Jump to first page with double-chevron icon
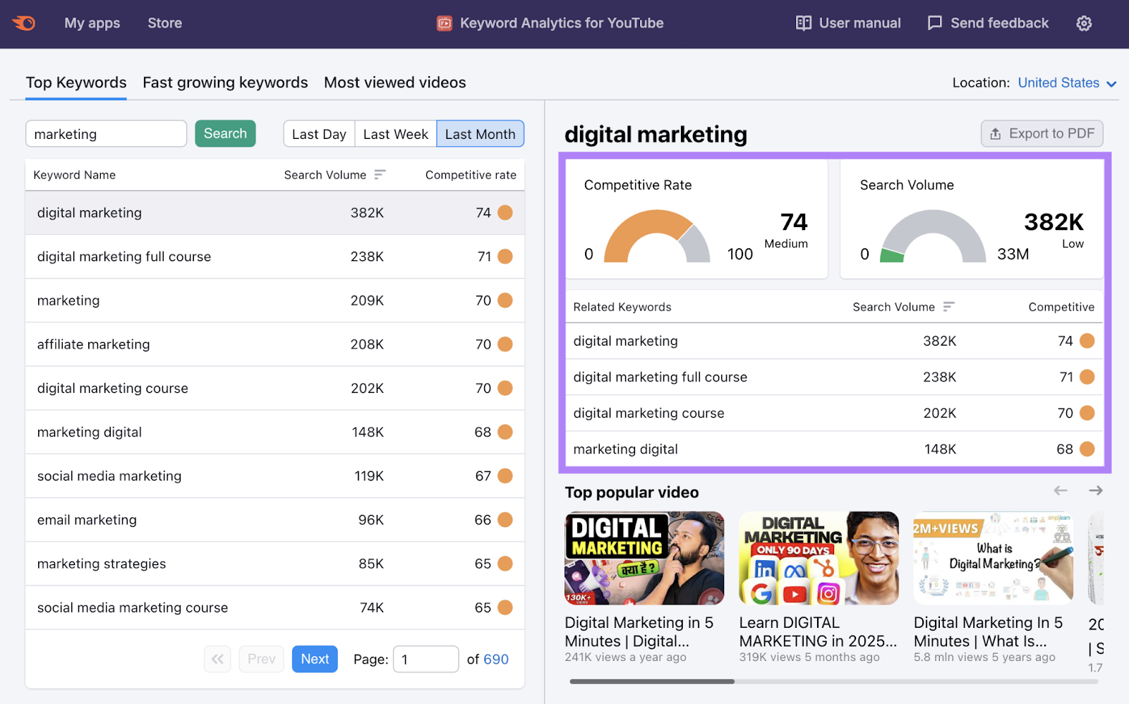 [x=217, y=658]
